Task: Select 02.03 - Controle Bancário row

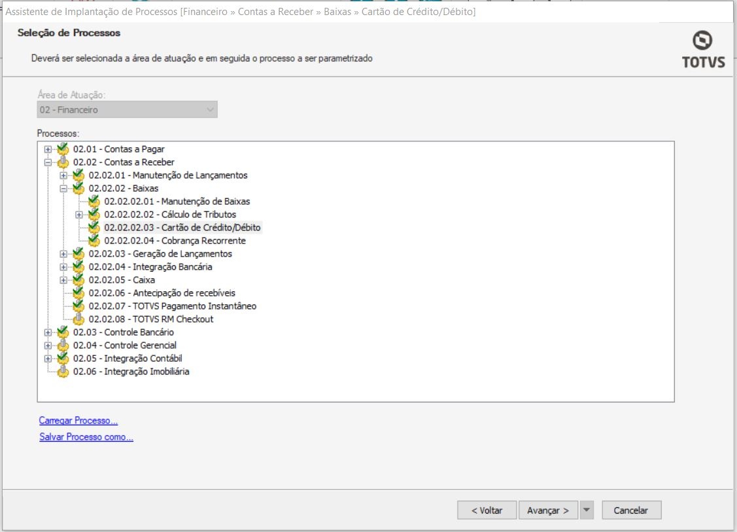Action: pyautogui.click(x=123, y=332)
